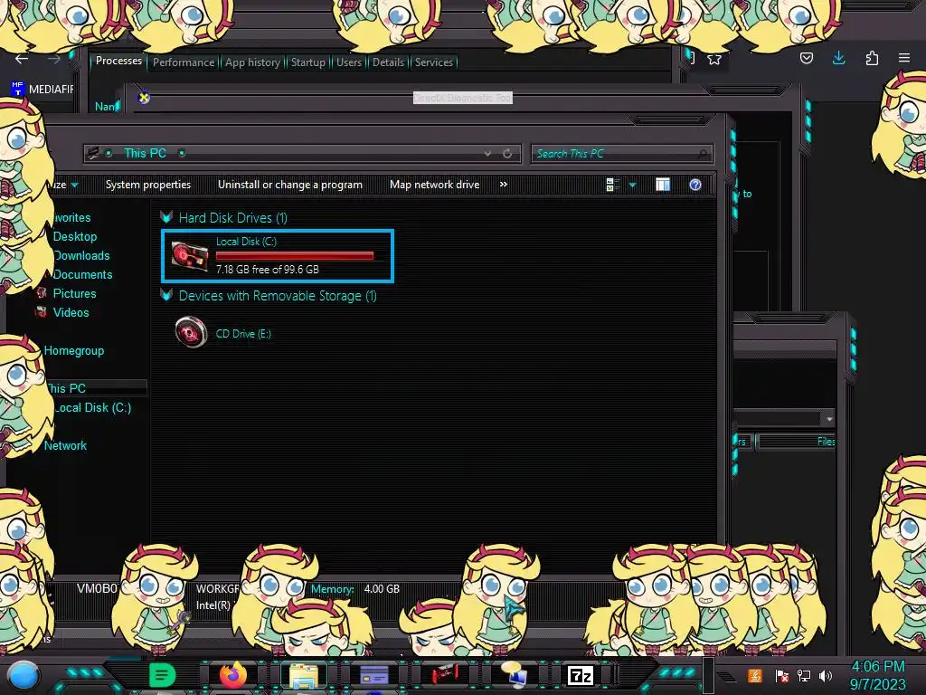The image size is (926, 695).
Task: Click Map network drive
Action: tap(435, 185)
